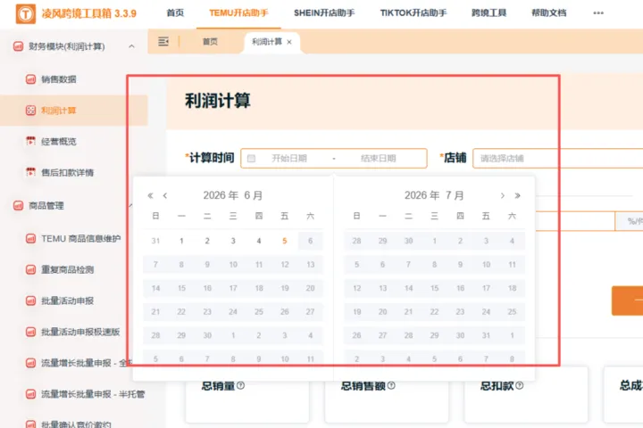Open 流量增长批量申报 - 半托管 item
The image size is (643, 428).
coord(93,394)
